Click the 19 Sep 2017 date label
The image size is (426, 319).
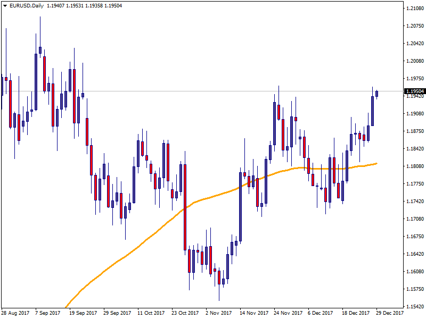click(83, 313)
